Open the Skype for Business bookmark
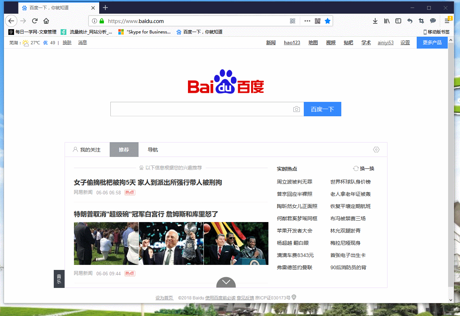Viewport: 460px width, 316px height. [144, 32]
